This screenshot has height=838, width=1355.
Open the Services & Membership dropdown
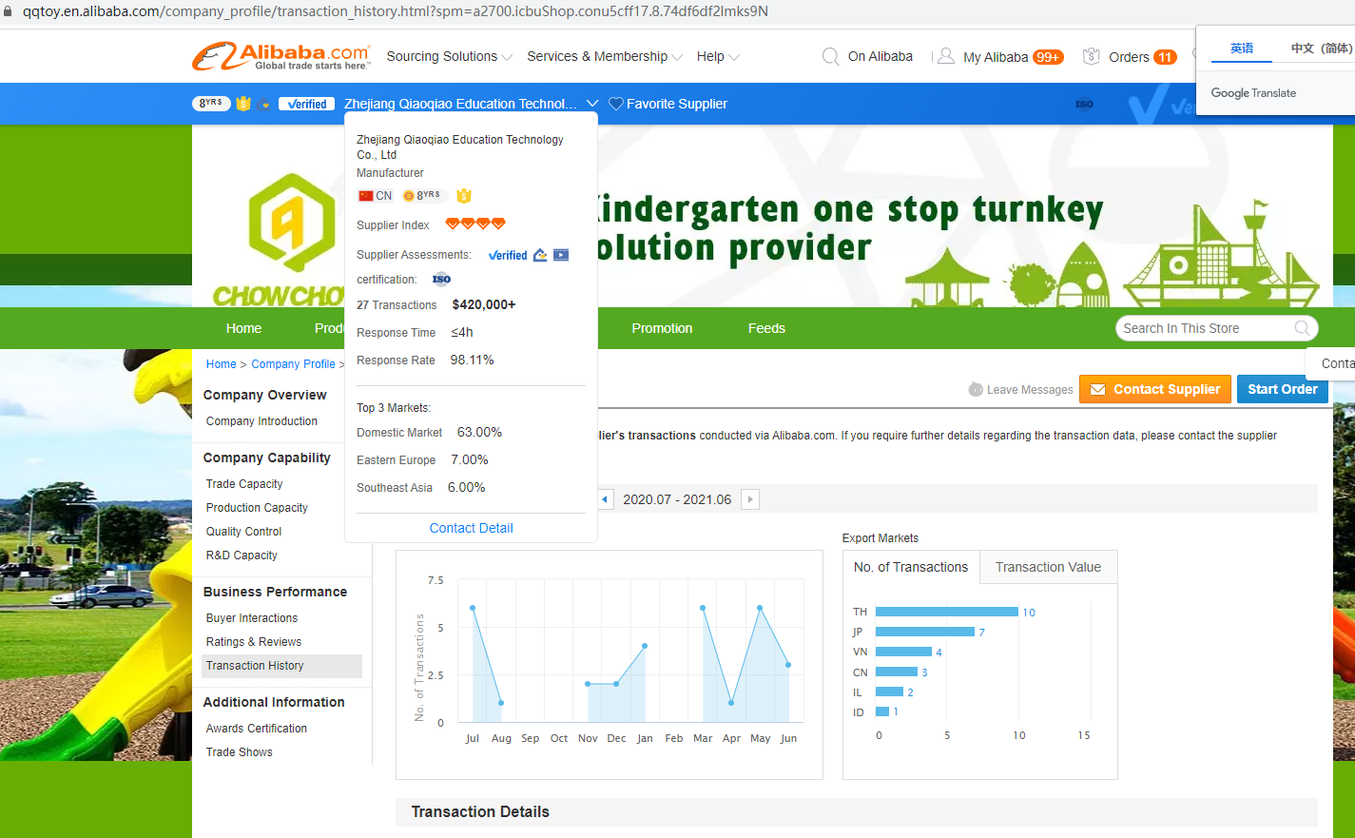(x=604, y=57)
